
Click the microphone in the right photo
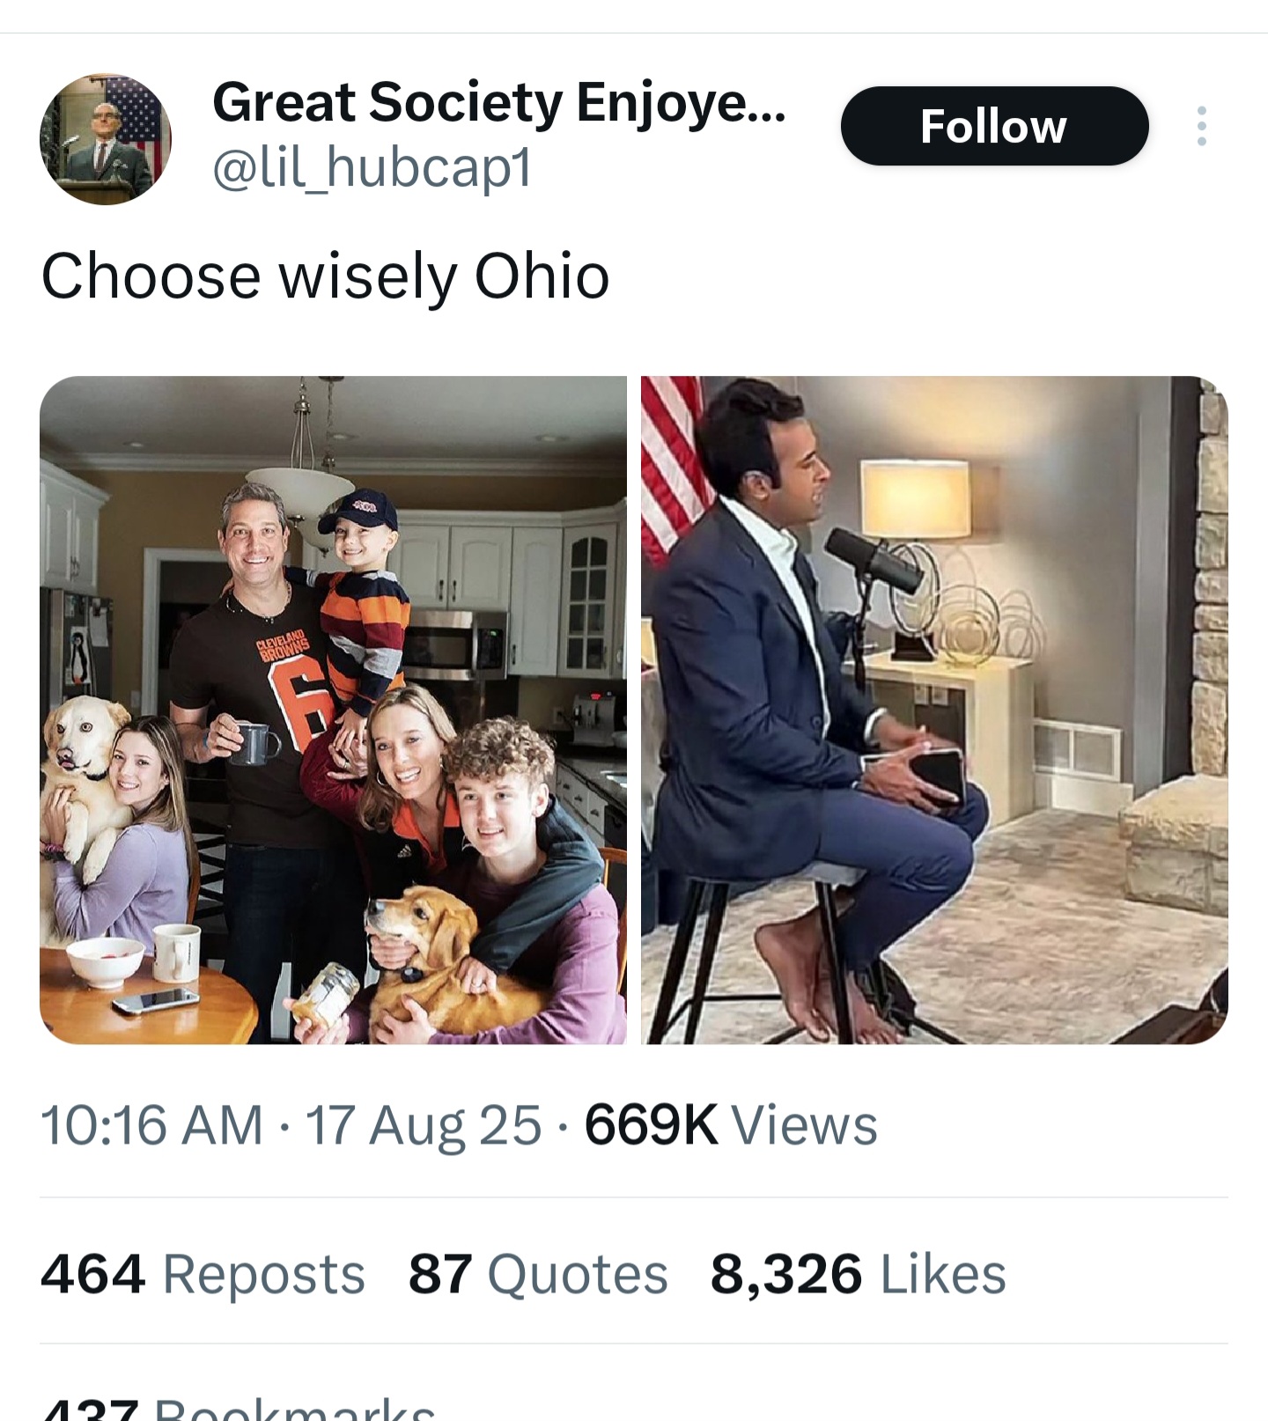click(872, 560)
